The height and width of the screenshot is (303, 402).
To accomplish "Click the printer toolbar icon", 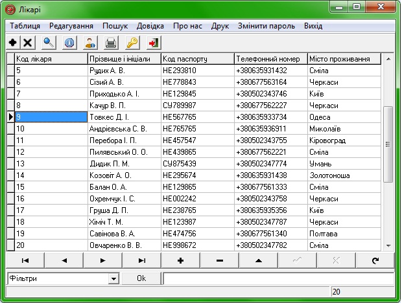I will [112, 43].
